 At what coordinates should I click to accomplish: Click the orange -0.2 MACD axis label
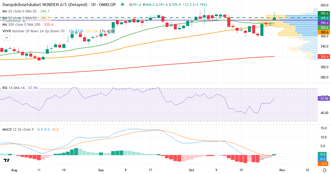point(323,164)
